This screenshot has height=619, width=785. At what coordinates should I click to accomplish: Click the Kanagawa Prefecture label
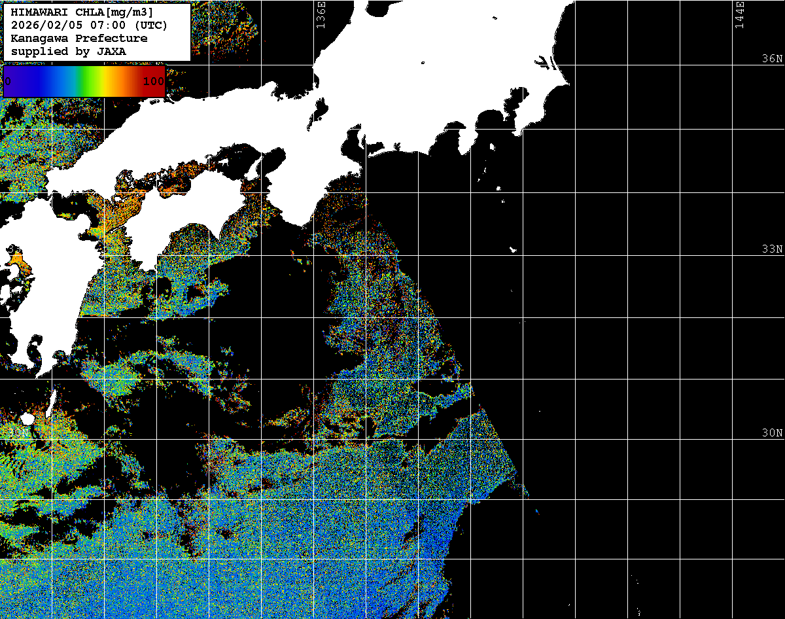[x=78, y=38]
